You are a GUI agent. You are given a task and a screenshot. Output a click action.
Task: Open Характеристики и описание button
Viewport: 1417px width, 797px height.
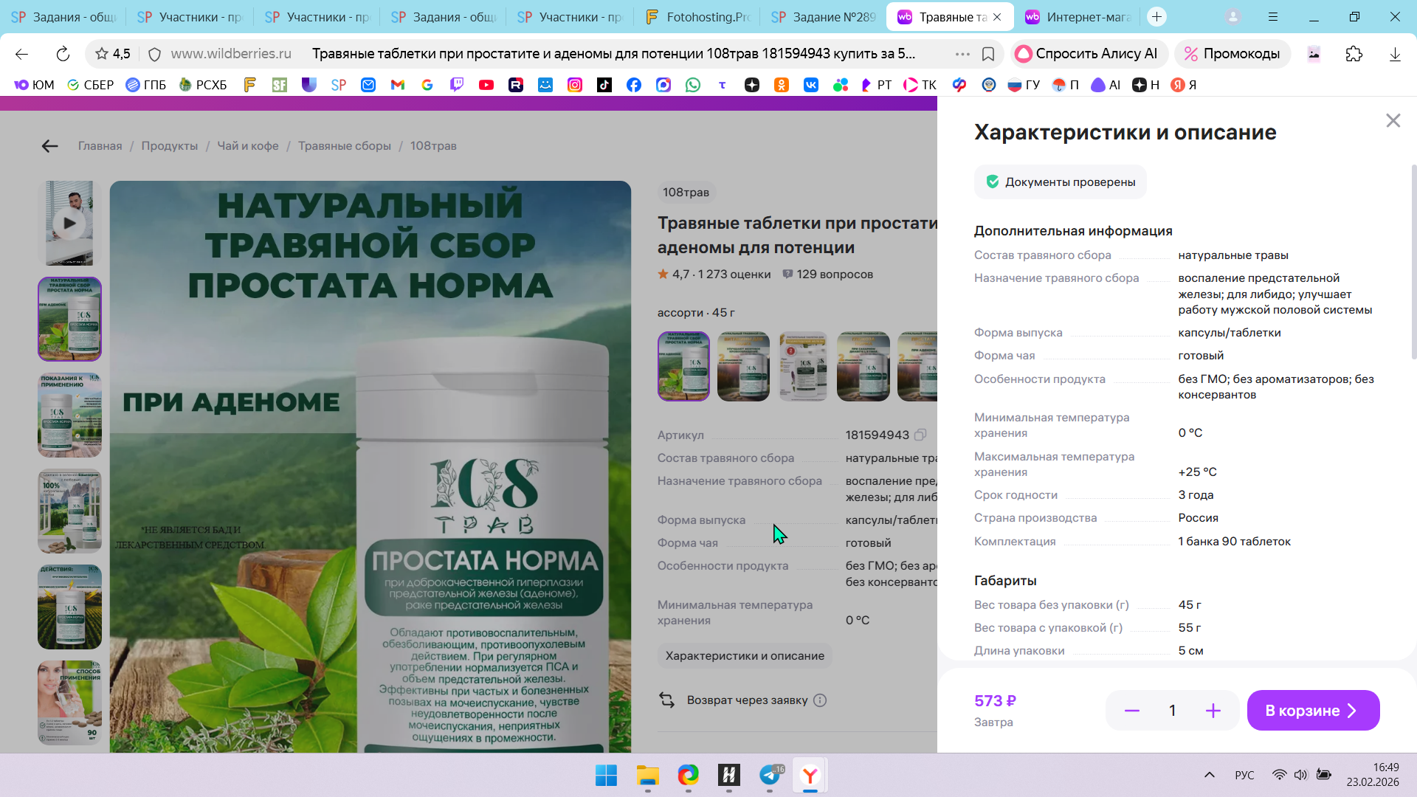coord(744,656)
